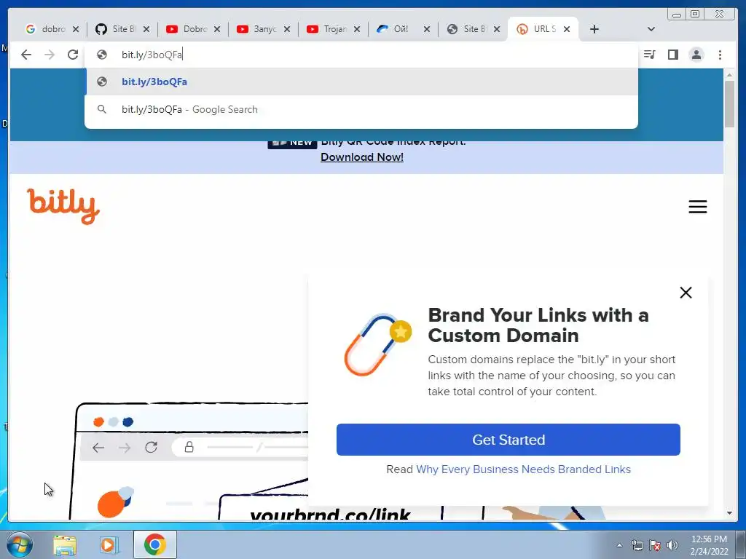Click the taskbar clock showing 12:56 PM
The image size is (746, 559).
click(709, 544)
